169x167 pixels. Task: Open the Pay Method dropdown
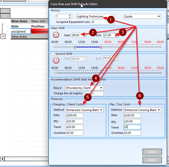point(159,110)
